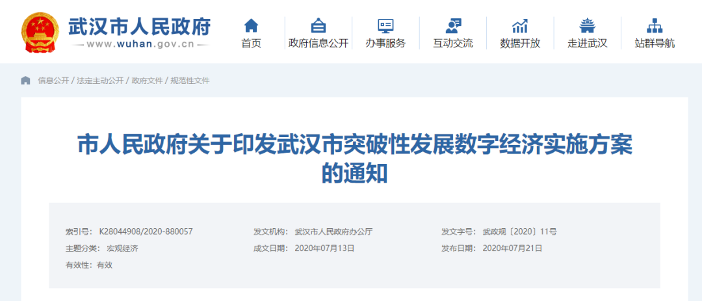Go to 信息公开 breadcrumb

click(53, 81)
